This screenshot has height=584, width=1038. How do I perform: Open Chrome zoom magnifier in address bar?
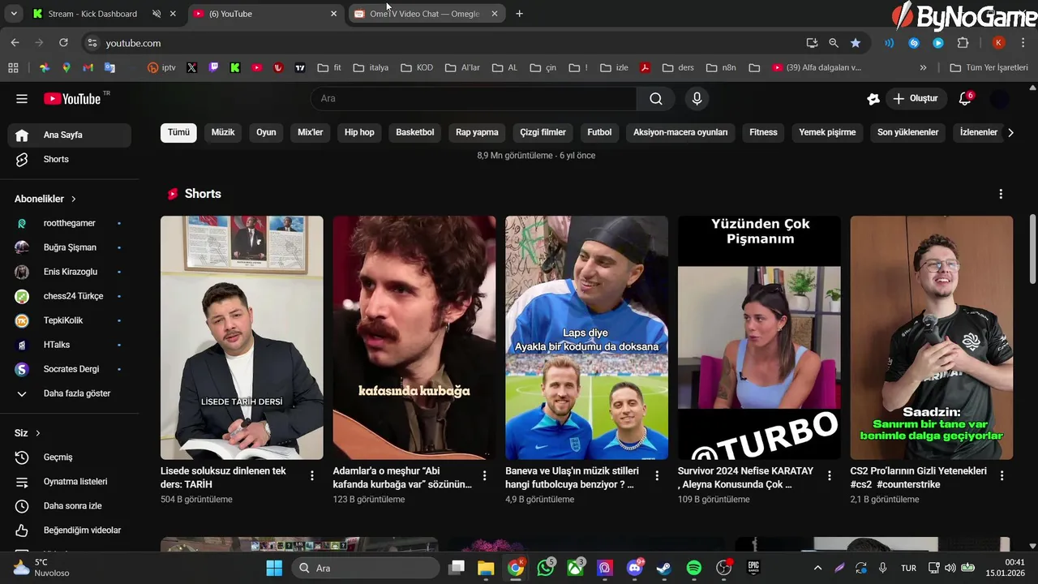click(834, 43)
